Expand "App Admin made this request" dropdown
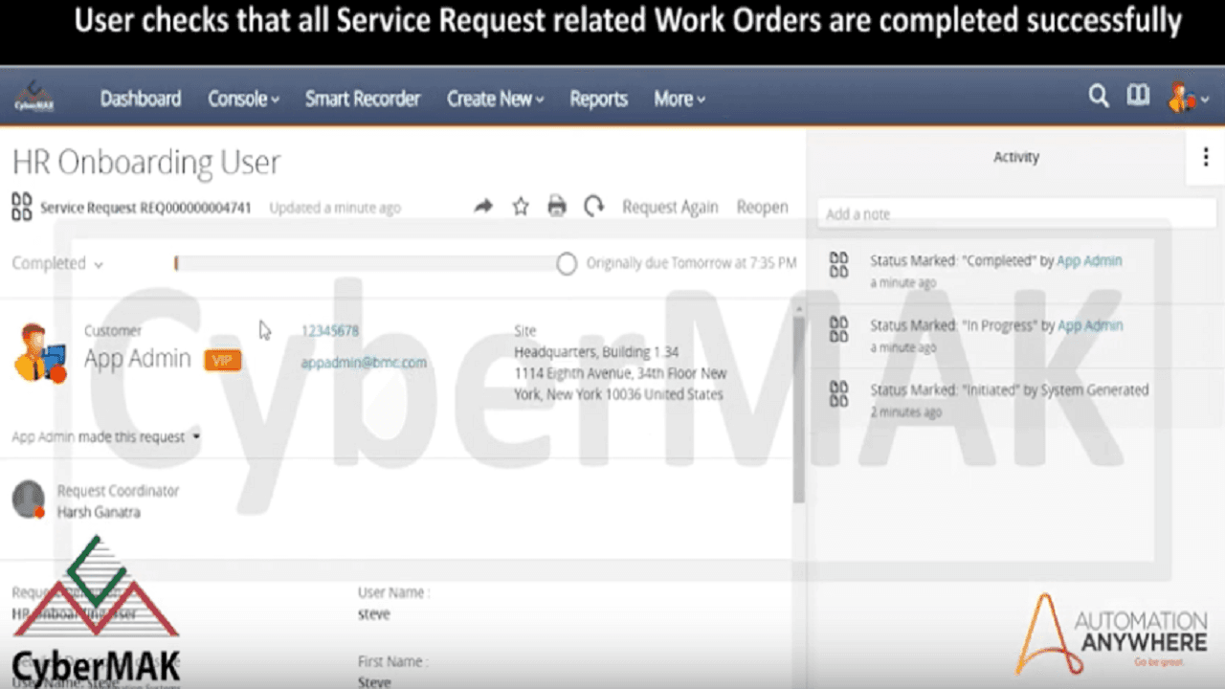Viewport: 1225px width, 689px height. [x=106, y=436]
